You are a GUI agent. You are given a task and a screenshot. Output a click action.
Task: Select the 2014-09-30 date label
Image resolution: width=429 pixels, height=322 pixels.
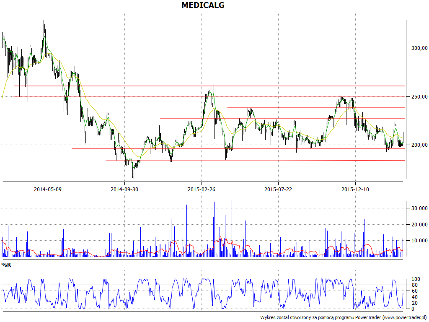tap(124, 189)
